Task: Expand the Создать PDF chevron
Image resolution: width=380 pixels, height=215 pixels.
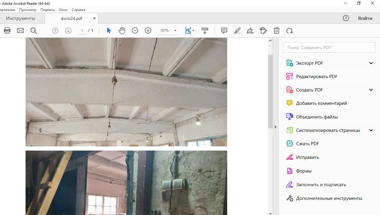Action: (371, 90)
